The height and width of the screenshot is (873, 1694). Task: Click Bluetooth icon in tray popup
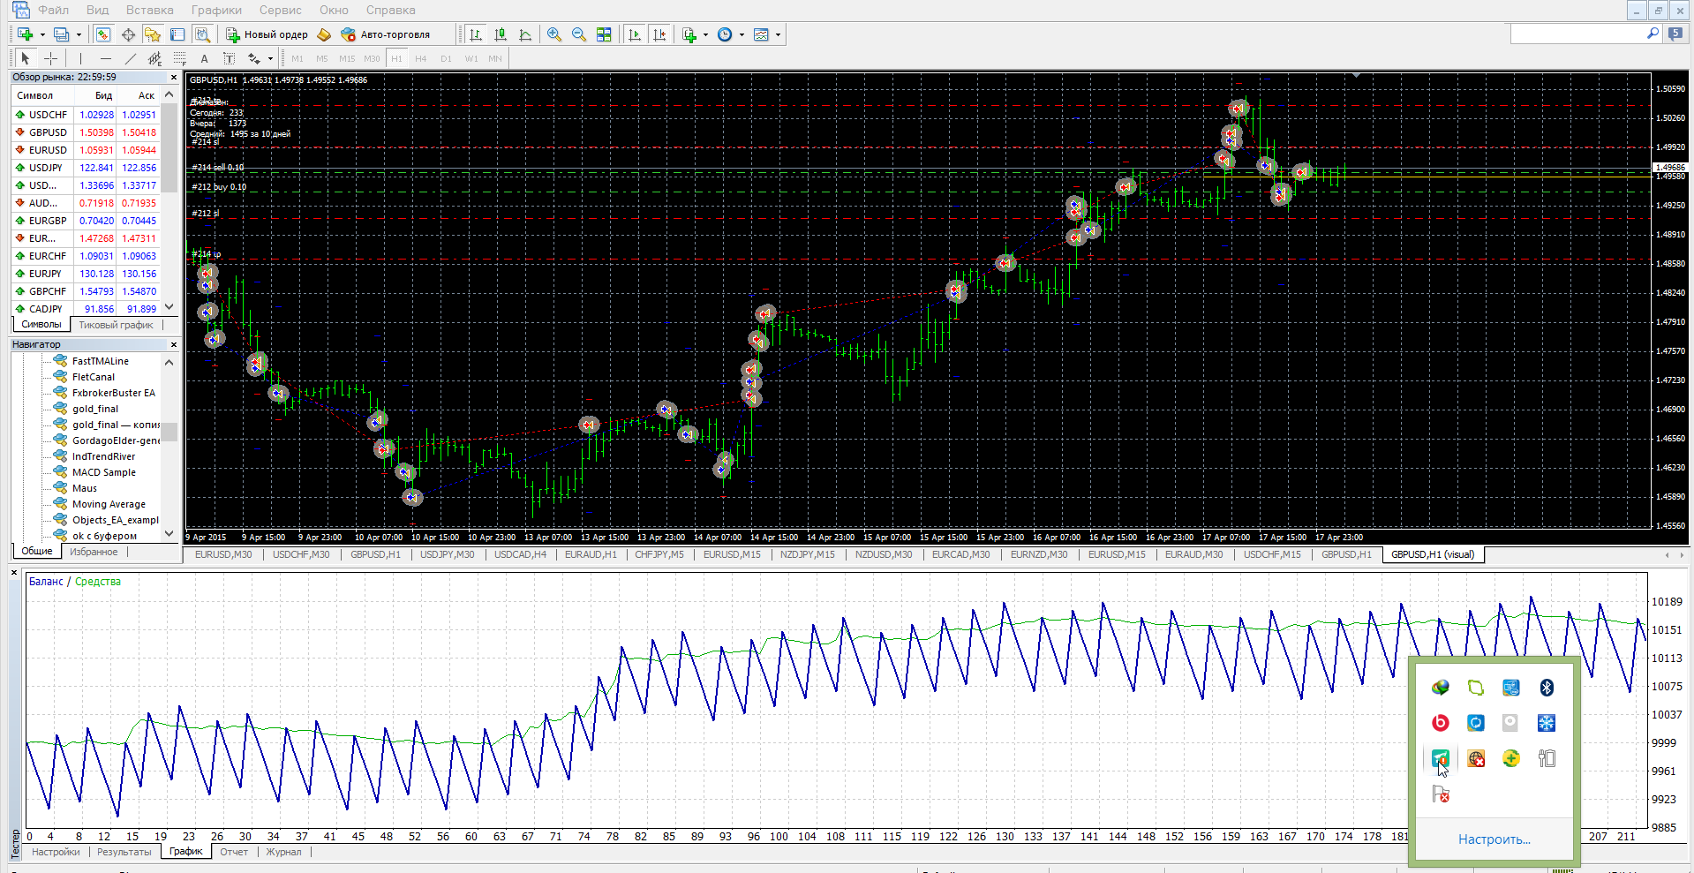click(x=1547, y=688)
